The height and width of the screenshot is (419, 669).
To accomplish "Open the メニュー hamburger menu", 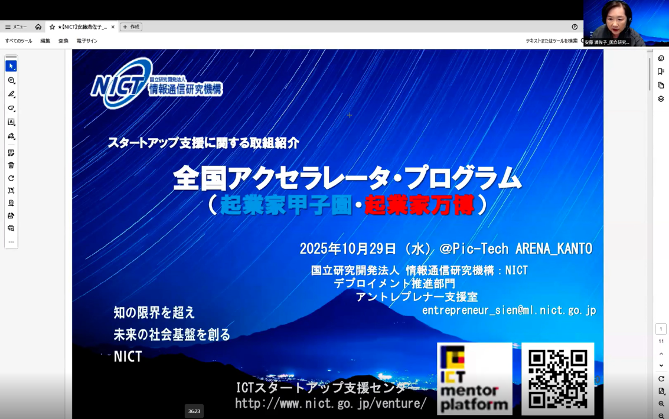I will 16,27.
